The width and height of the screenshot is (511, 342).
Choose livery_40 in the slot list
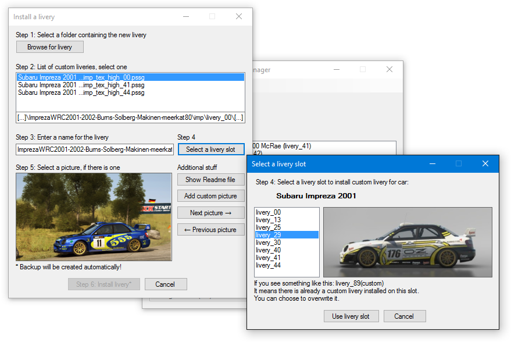pos(287,250)
